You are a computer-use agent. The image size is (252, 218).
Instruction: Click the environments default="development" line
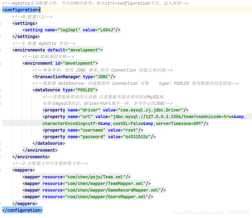tap(58, 50)
